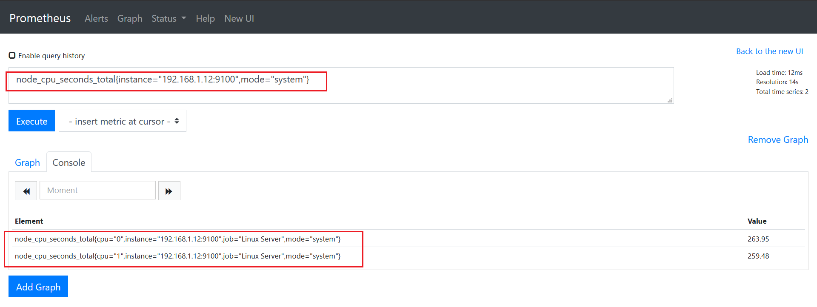Click the Remove Graph link
The image size is (817, 307).
point(778,140)
